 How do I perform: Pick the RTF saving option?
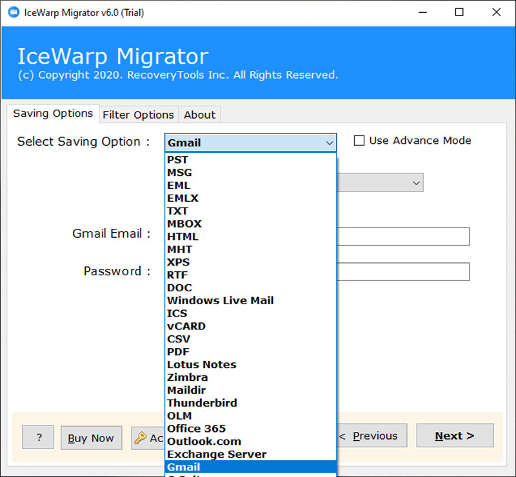click(250, 275)
